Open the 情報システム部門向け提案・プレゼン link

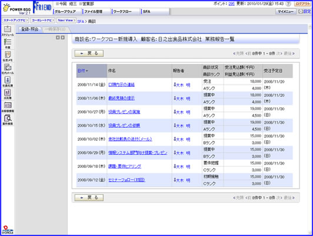138,153
